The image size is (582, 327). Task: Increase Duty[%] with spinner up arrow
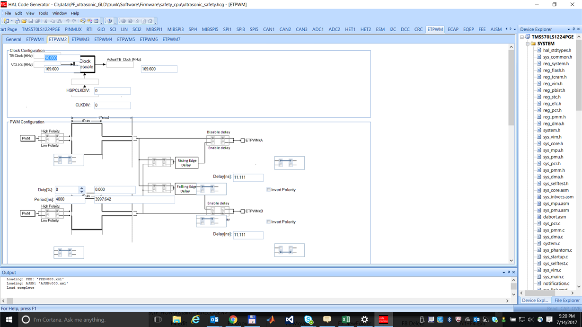tap(82, 188)
